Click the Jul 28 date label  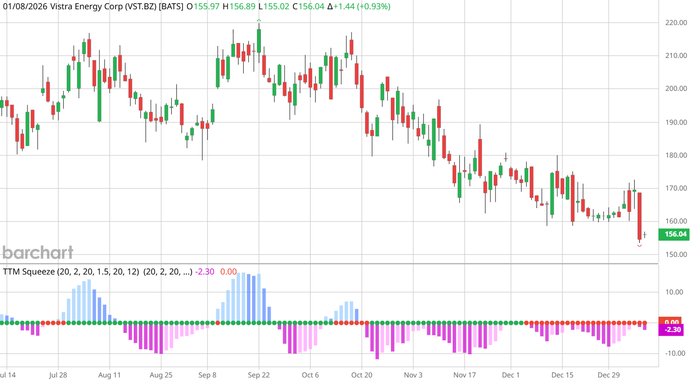point(58,375)
